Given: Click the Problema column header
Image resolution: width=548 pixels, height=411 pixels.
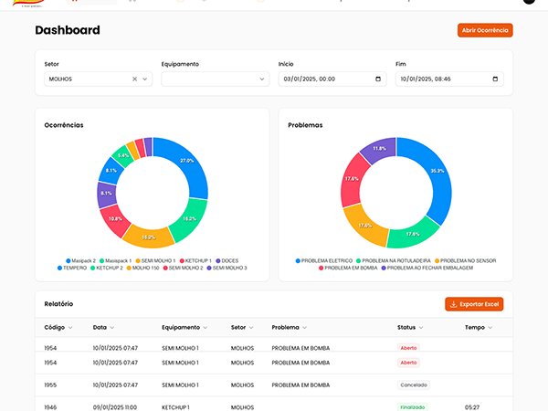Looking at the screenshot, I should pyautogui.click(x=286, y=327).
